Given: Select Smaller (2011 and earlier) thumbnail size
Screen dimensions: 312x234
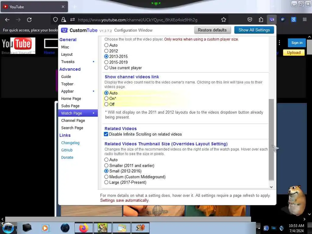Looking at the screenshot, I should click(x=106, y=165).
